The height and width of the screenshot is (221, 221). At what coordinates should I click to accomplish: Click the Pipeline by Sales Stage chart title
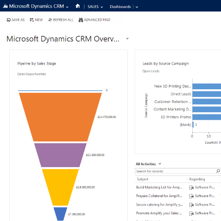[x=37, y=64]
